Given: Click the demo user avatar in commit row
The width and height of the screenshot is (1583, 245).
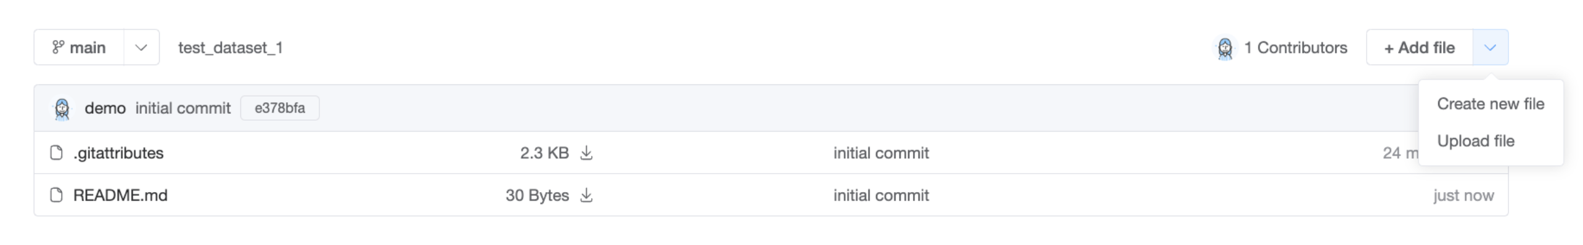Looking at the screenshot, I should click(62, 109).
